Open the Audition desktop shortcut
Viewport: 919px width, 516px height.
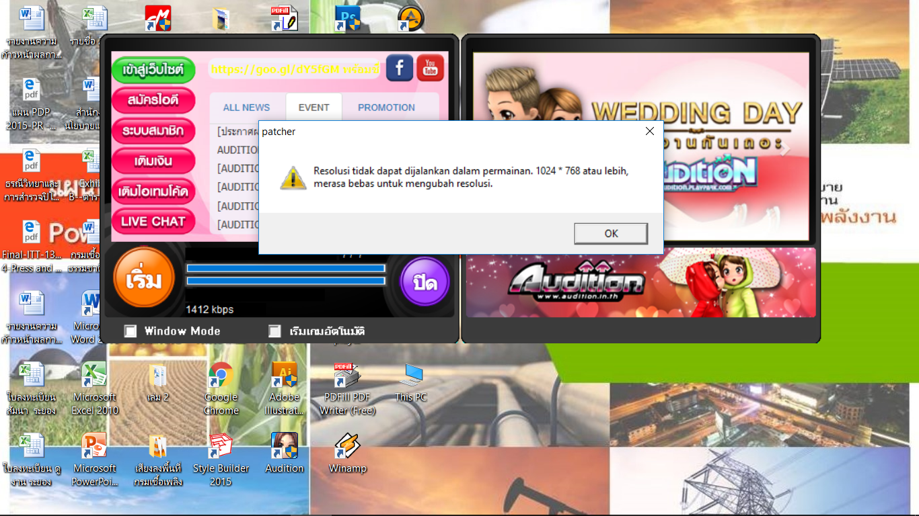pos(285,454)
